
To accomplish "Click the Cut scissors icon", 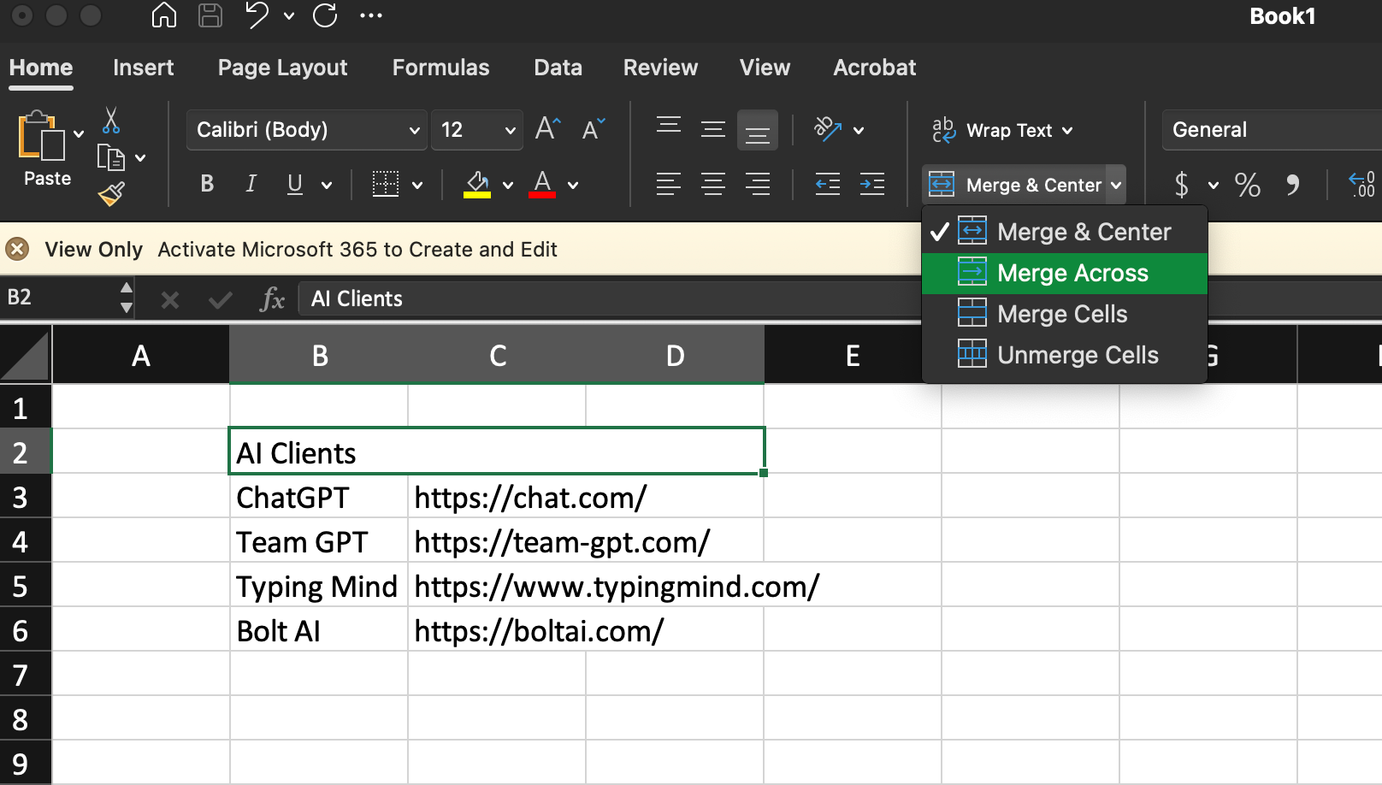I will [111, 121].
